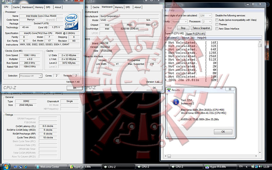Screen dimensions: 272x170
Task: Click the Results dialog title bar icon
Action: pyautogui.click(x=169, y=90)
